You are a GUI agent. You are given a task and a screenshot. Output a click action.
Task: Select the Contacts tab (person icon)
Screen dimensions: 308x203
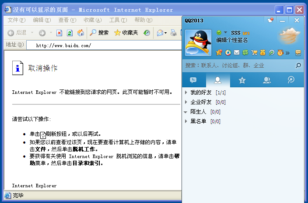(x=217, y=80)
